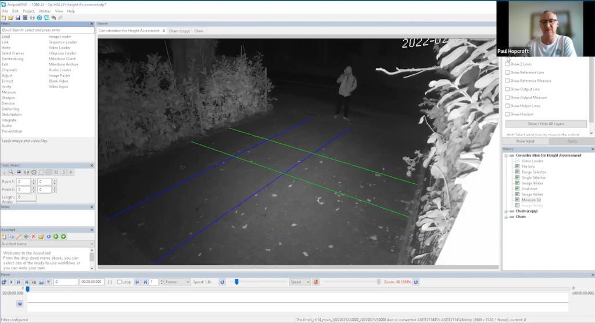Open the Assistant home dropdown
595x323 pixels.
(47, 244)
